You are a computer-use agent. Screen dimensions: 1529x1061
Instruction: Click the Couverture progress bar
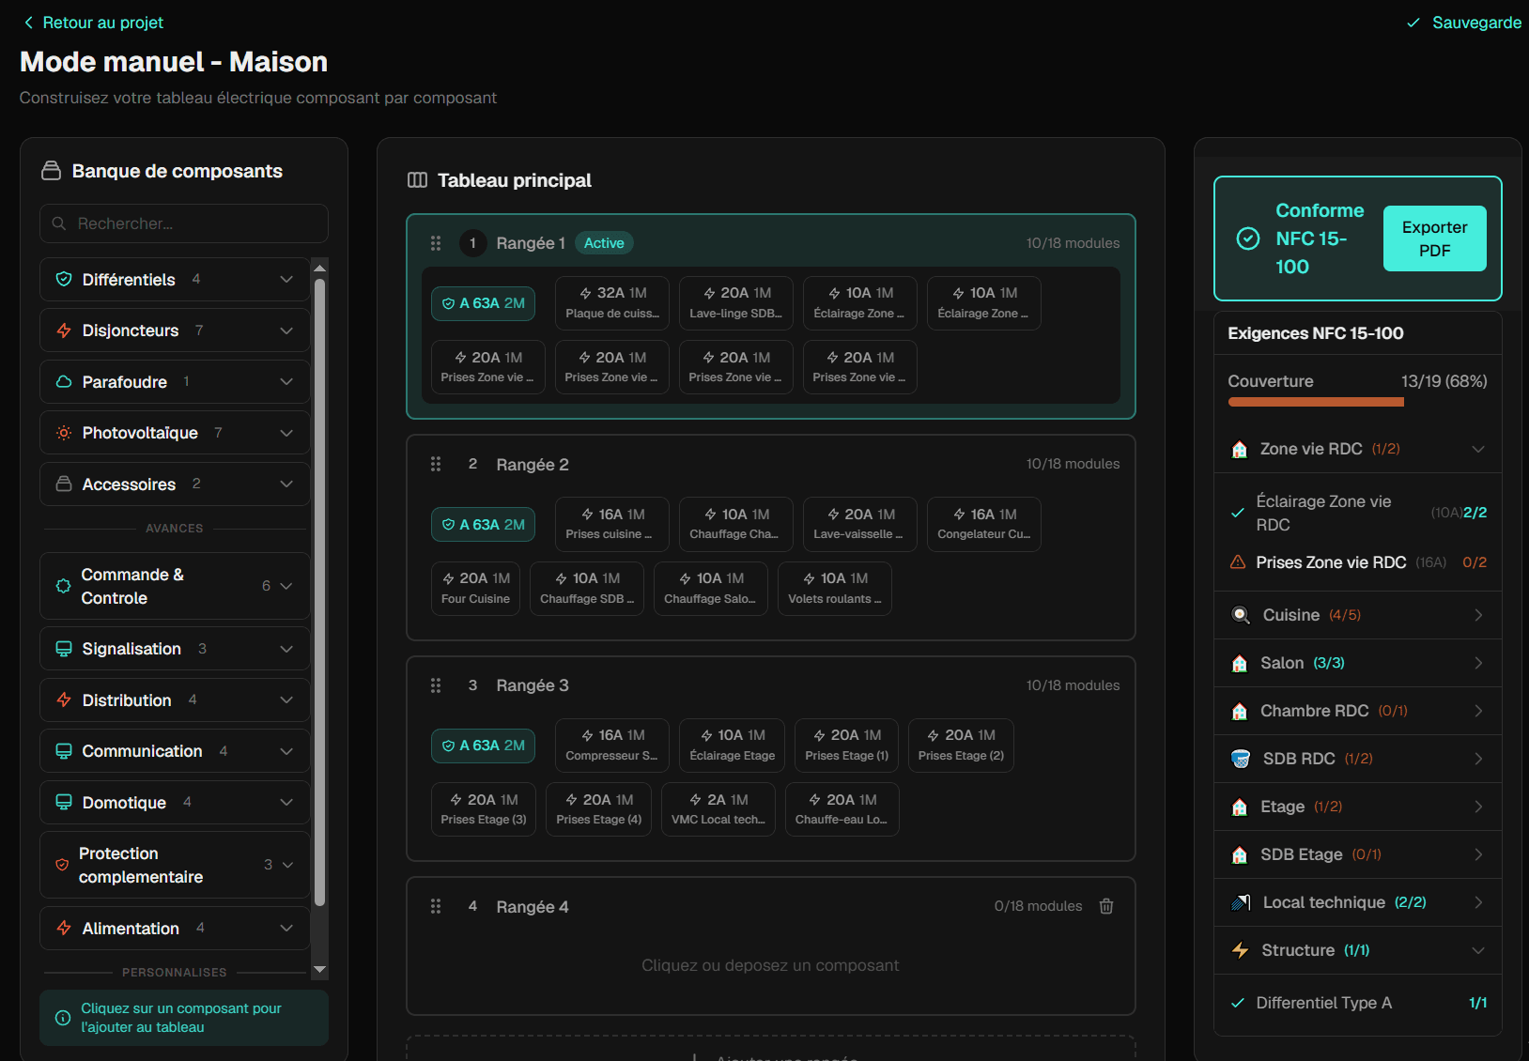point(1315,401)
